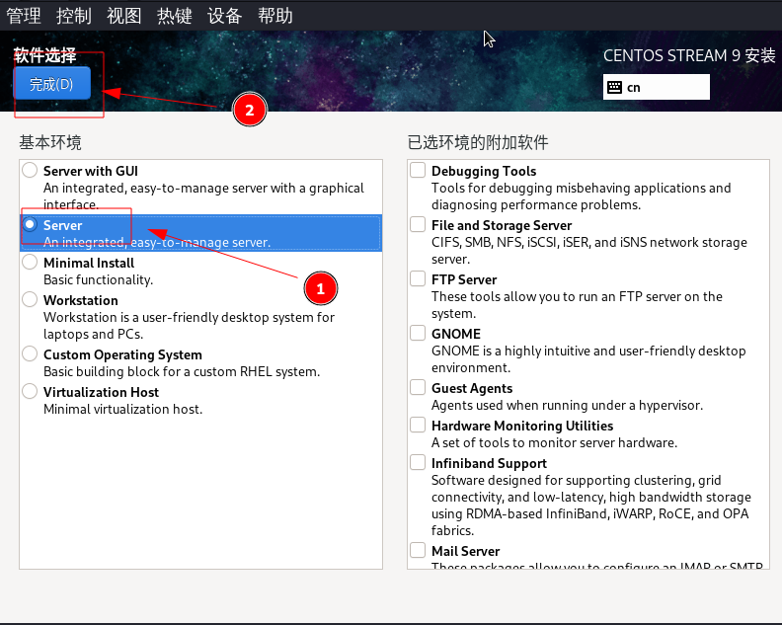Enable File and Storage Server checkbox
The image size is (782, 625).
click(x=418, y=224)
